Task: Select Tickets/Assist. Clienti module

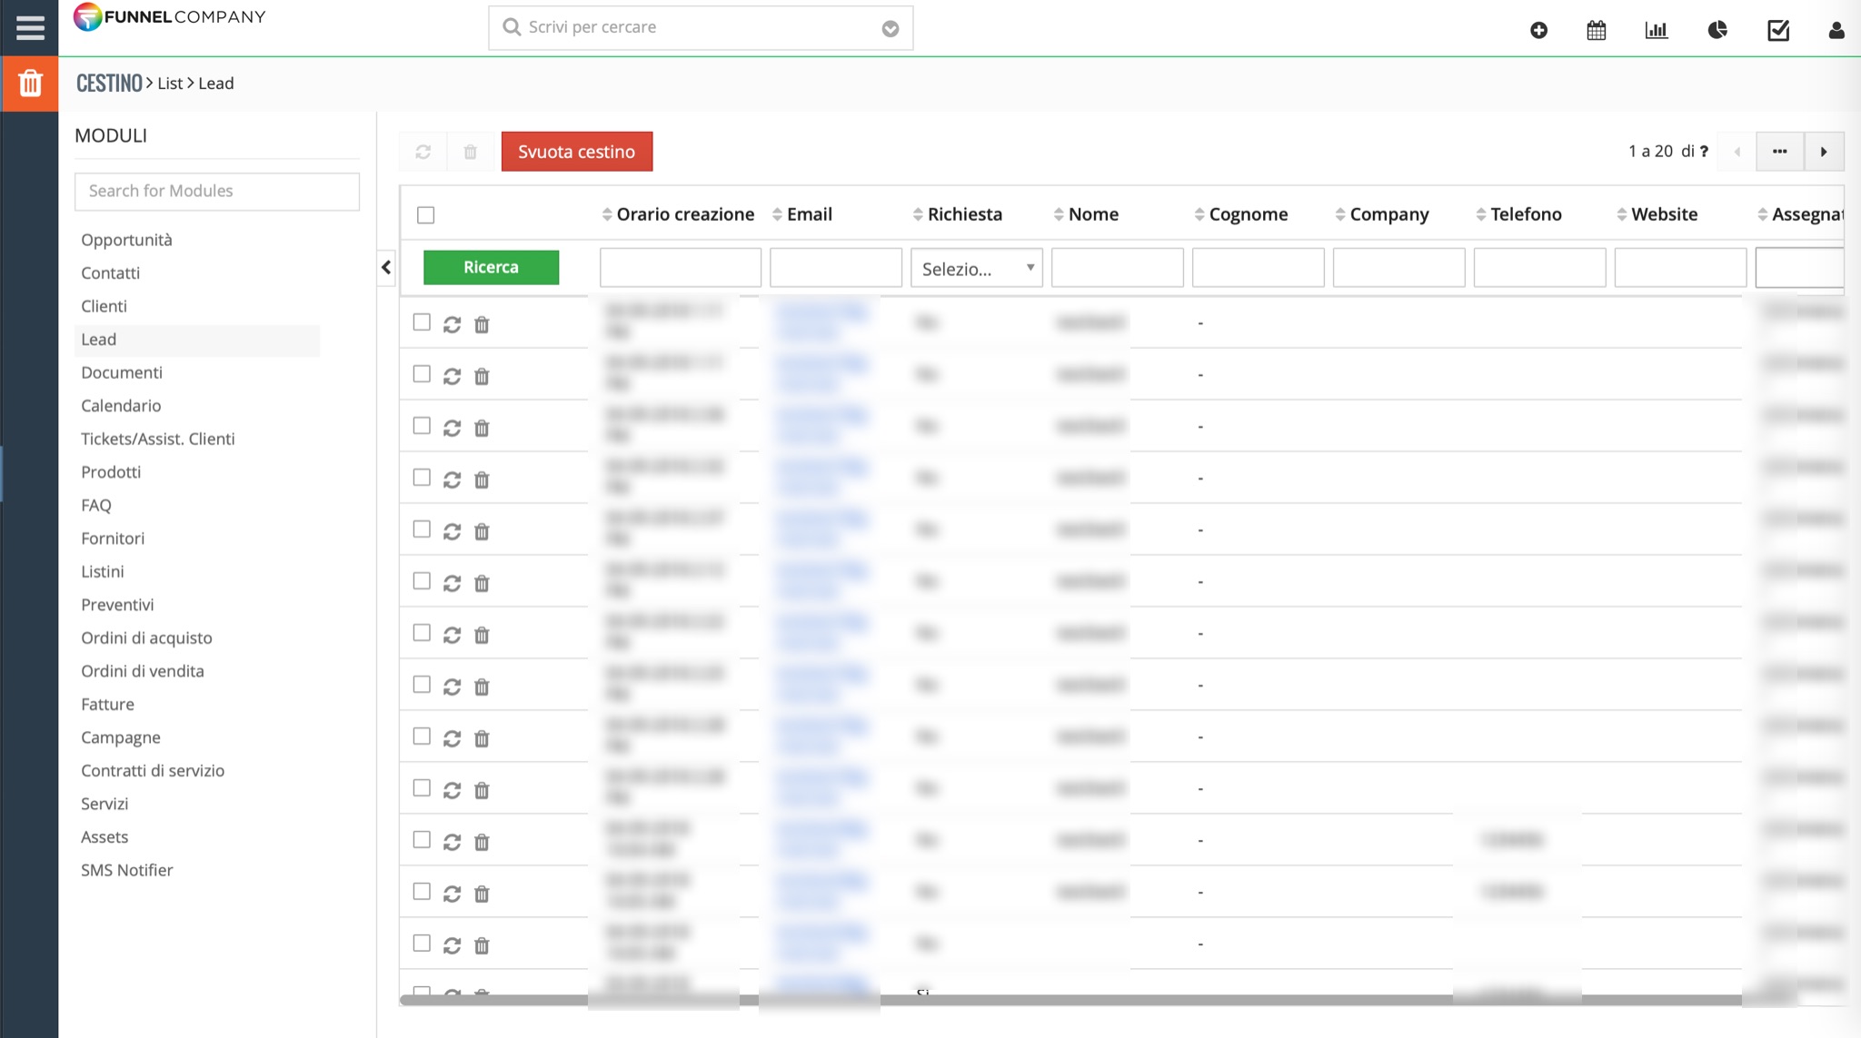Action: click(158, 439)
